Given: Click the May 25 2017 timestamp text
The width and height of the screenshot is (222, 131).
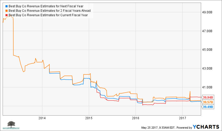Looking at the screenshot, I should [x=158, y=127].
